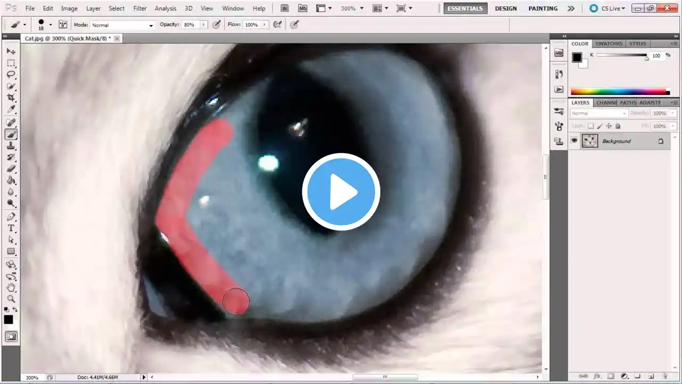Toggle airbrush mode next to Flow
682x384 pixels.
tap(278, 25)
